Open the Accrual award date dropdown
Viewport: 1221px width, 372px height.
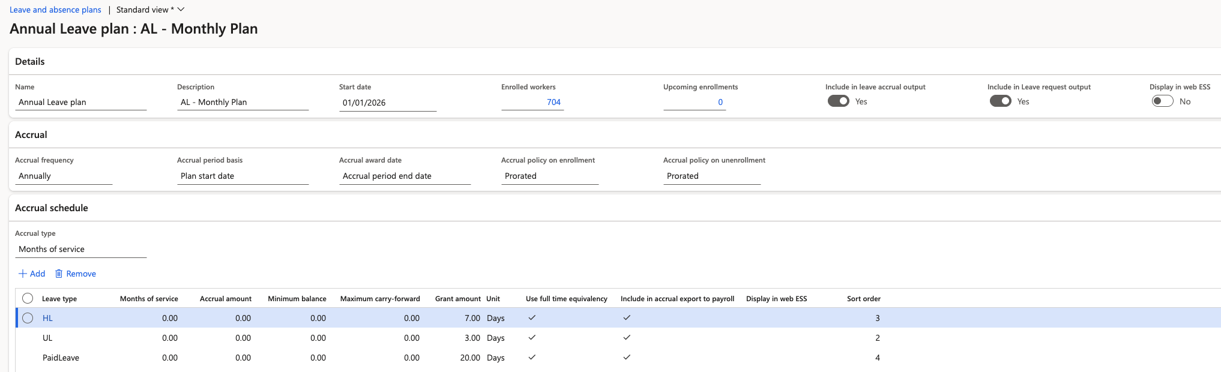[405, 176]
